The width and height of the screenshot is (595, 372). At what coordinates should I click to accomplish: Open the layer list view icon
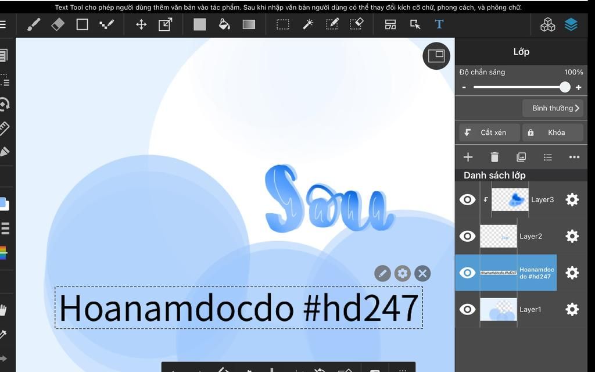pyautogui.click(x=547, y=157)
